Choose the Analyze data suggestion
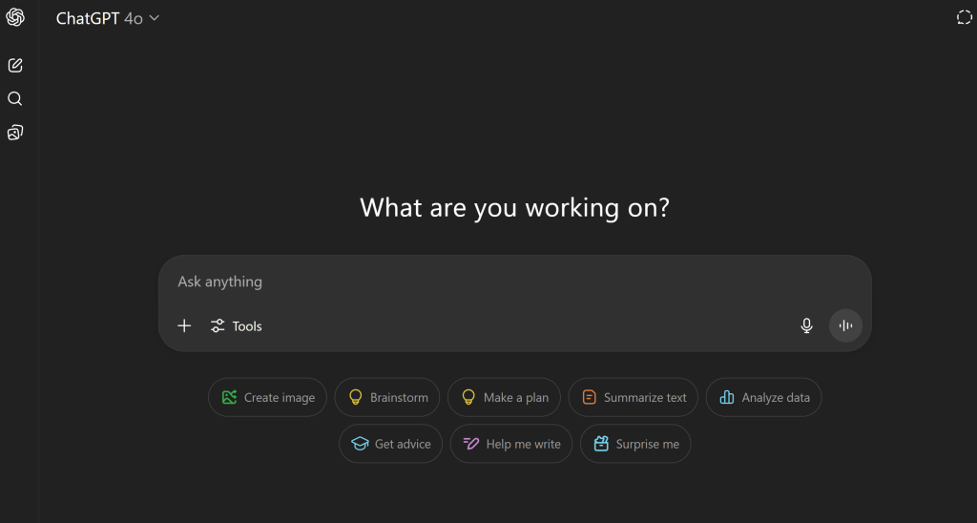The width and height of the screenshot is (977, 523). 764,397
